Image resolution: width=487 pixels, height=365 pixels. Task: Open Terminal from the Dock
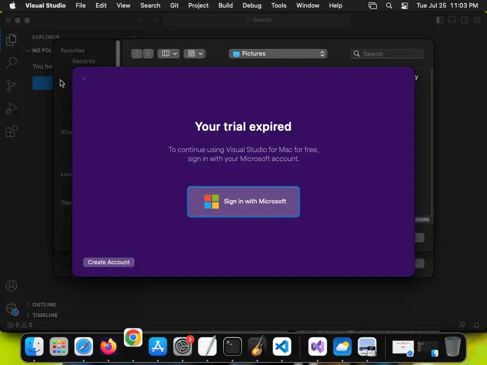point(232,346)
